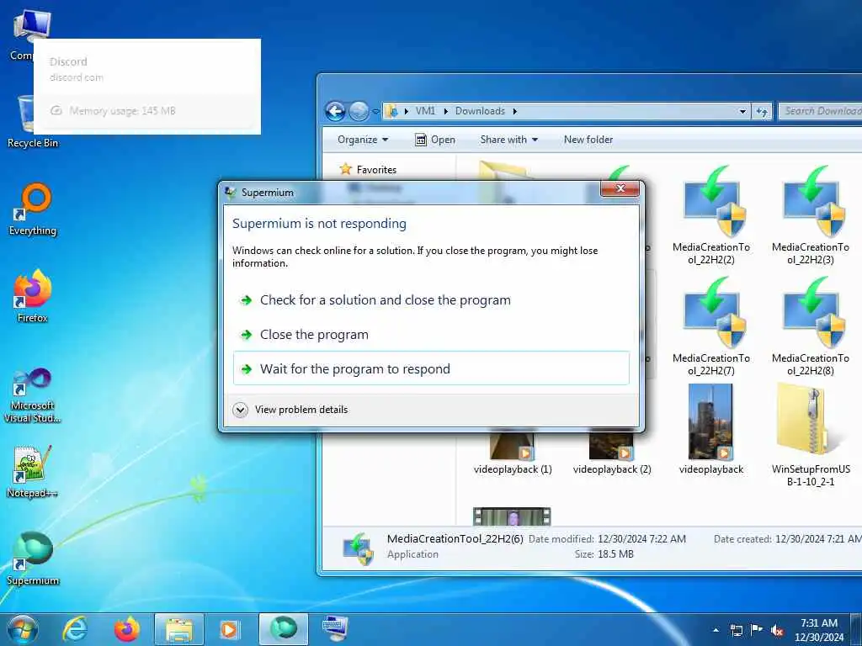Open Microsoft Visual Studio desktop shortcut
862x646 pixels.
(x=33, y=395)
